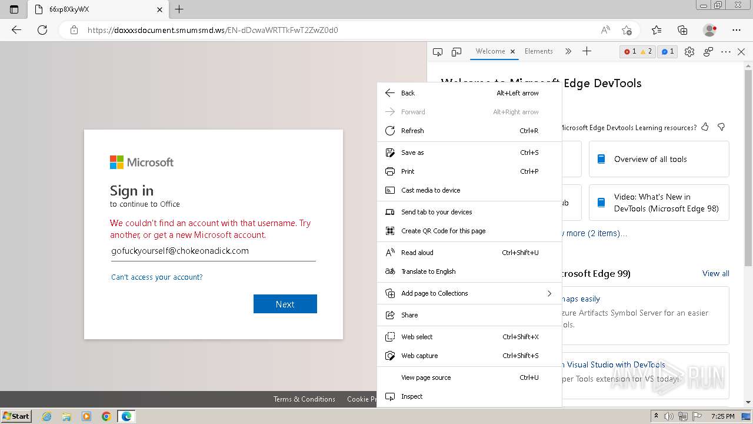Choose Back in the context menu
Image resolution: width=753 pixels, height=424 pixels.
469,93
